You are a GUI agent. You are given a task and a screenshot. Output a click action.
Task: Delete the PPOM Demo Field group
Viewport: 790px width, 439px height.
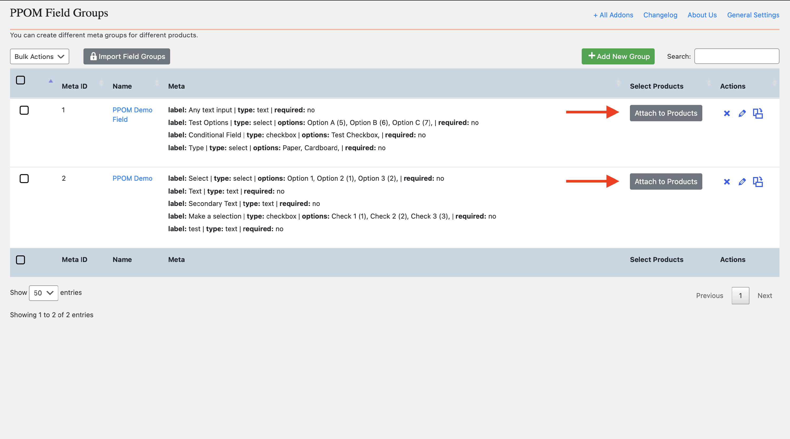coord(727,113)
